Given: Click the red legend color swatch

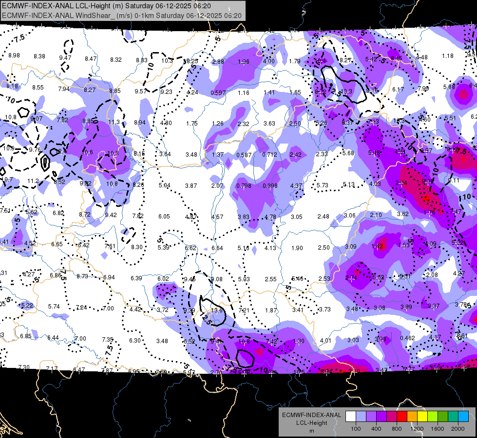Looking at the screenshot, I should tap(402, 417).
